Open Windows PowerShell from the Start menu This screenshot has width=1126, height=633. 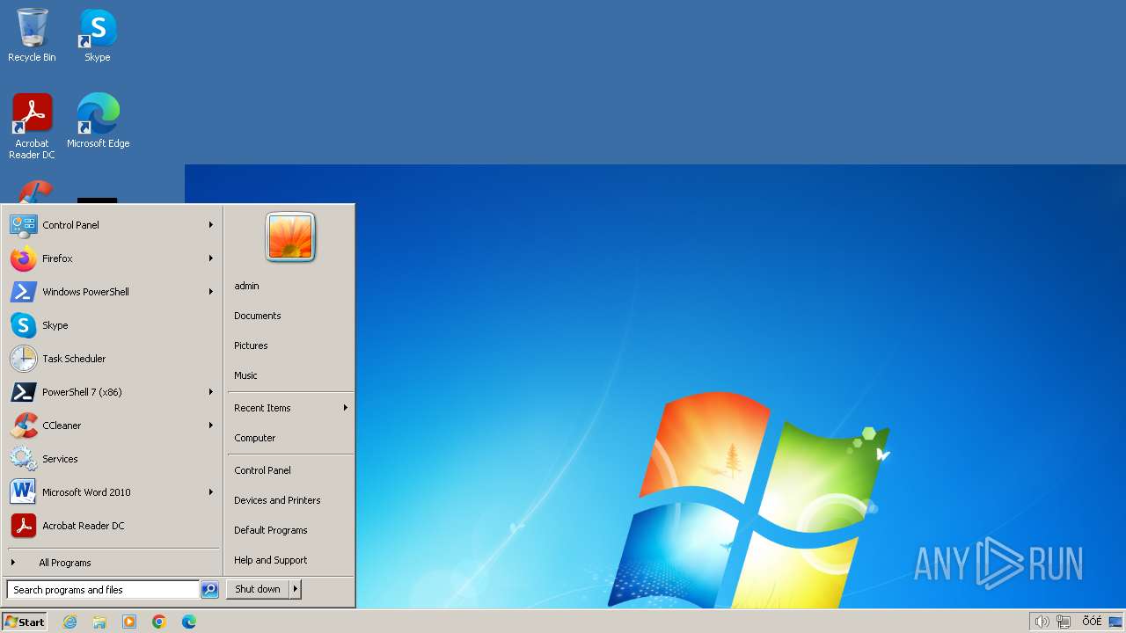tap(113, 292)
